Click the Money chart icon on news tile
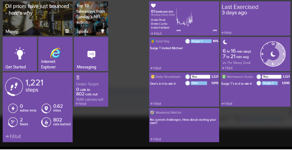Viewport: 292px width, 150px height. (x=67, y=31)
